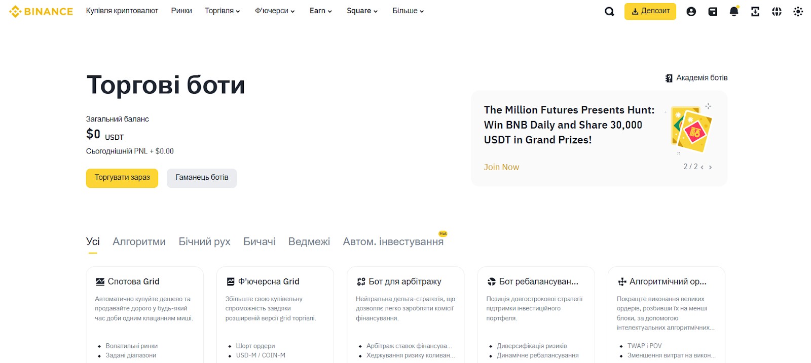This screenshot has height=363, width=811.
Task: Click the Торгові боти page heading
Action: tap(166, 85)
